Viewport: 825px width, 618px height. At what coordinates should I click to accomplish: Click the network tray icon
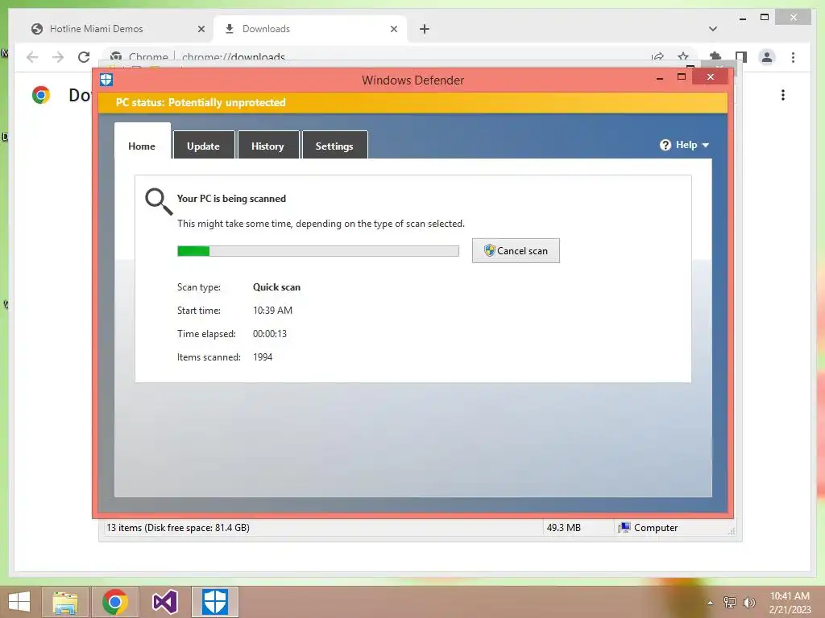coord(730,602)
